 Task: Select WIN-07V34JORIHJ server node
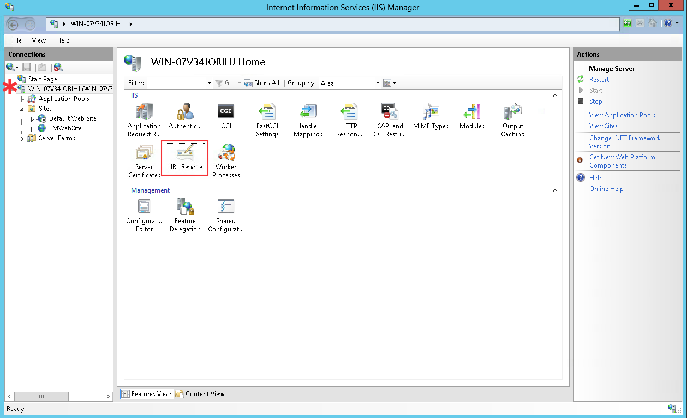tap(70, 89)
